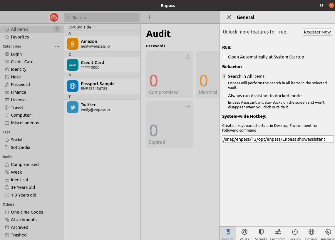Click the hotkey command text field

coord(278,139)
